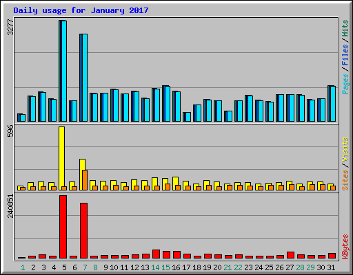Click the Pages legend label
The width and height of the screenshot is (353, 275).
(345, 84)
